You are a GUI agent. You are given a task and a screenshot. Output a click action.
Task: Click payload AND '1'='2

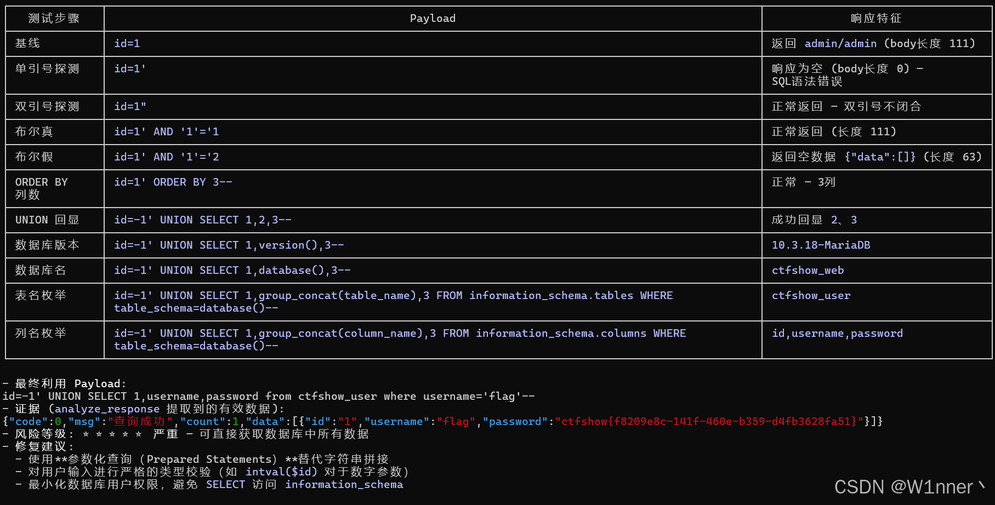point(167,157)
